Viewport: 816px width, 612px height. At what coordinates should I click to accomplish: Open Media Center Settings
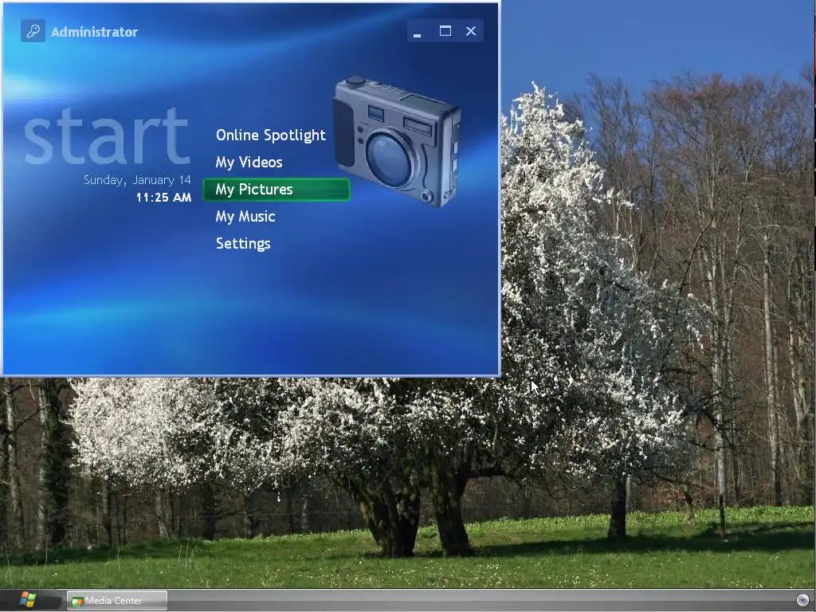pos(243,244)
